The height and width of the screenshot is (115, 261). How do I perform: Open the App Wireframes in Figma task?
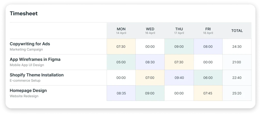tap(35, 59)
